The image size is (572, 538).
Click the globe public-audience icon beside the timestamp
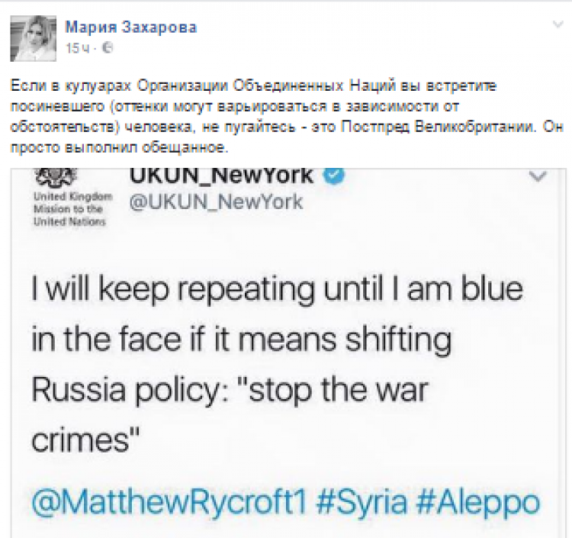(108, 48)
